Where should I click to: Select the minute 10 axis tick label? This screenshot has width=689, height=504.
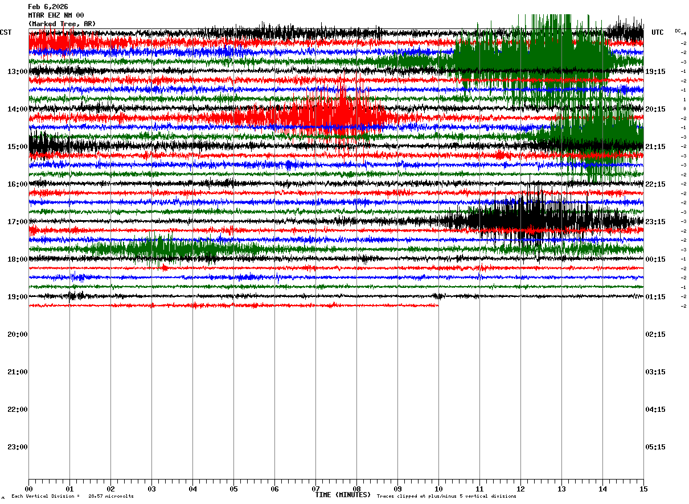tap(438, 489)
